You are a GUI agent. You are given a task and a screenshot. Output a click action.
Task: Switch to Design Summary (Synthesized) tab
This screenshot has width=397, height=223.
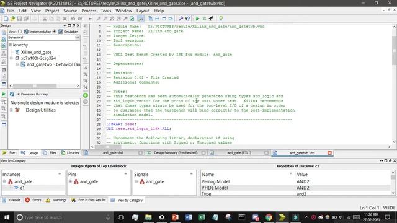tap(176, 153)
